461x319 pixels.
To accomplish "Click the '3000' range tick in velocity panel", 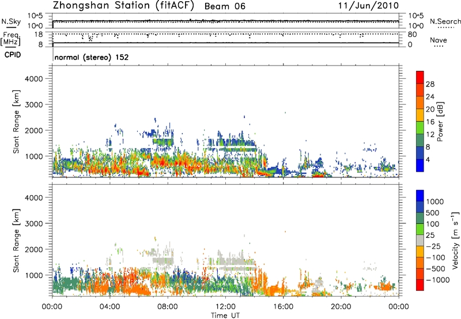I will tap(34, 223).
